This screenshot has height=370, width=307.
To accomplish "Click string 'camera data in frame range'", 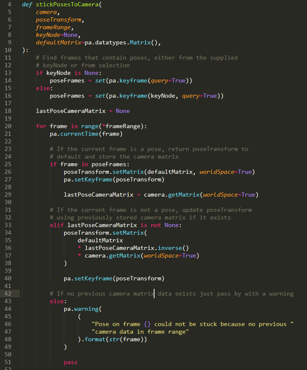I will click(141, 332).
